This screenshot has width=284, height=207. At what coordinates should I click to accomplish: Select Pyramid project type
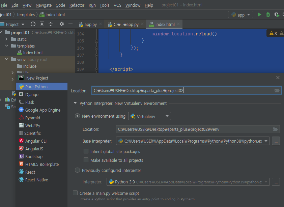[42, 118]
